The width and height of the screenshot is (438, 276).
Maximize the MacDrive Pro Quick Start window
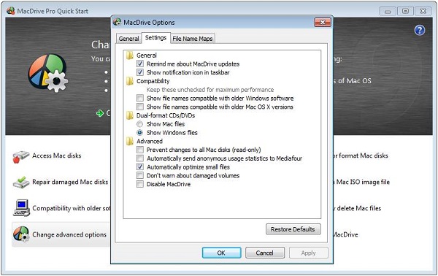point(405,11)
